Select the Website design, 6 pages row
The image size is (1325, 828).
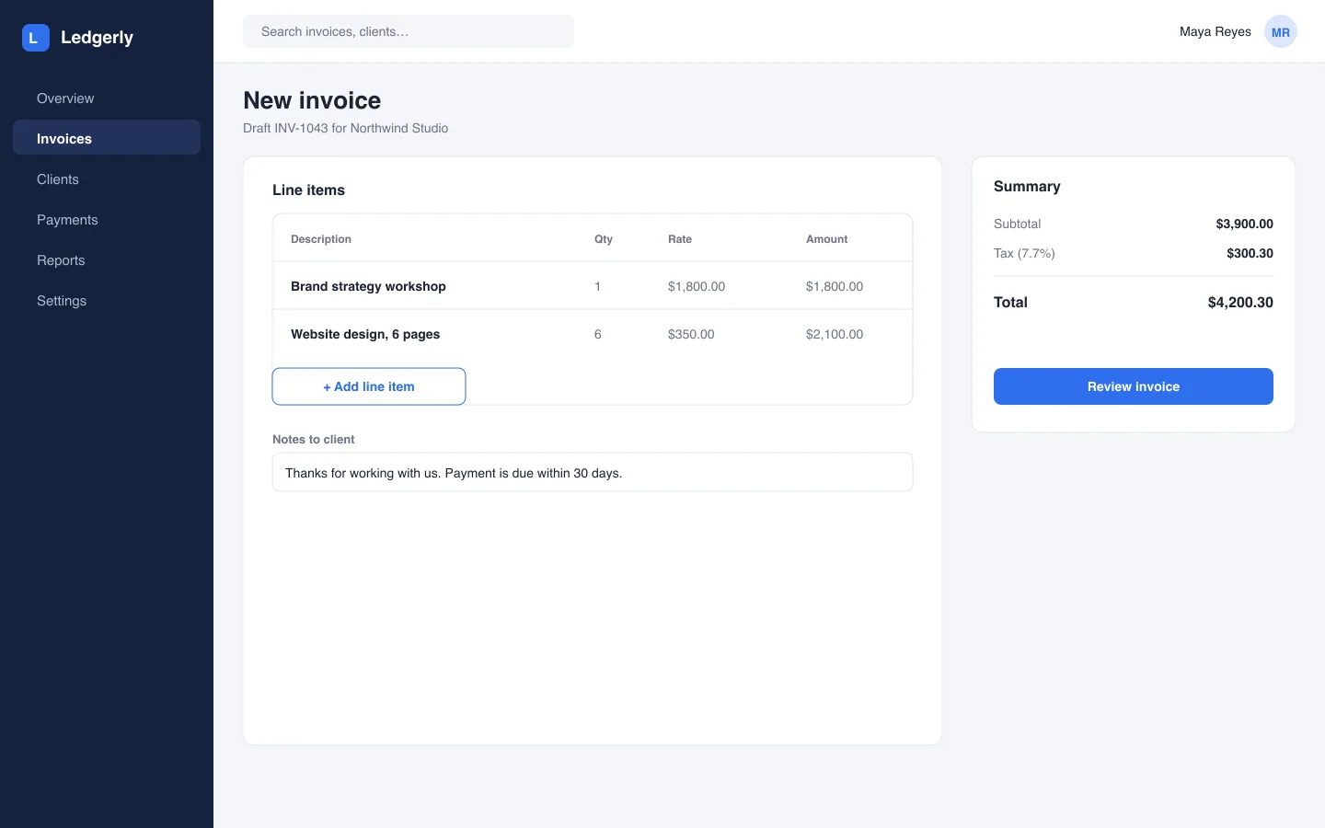tap(593, 334)
